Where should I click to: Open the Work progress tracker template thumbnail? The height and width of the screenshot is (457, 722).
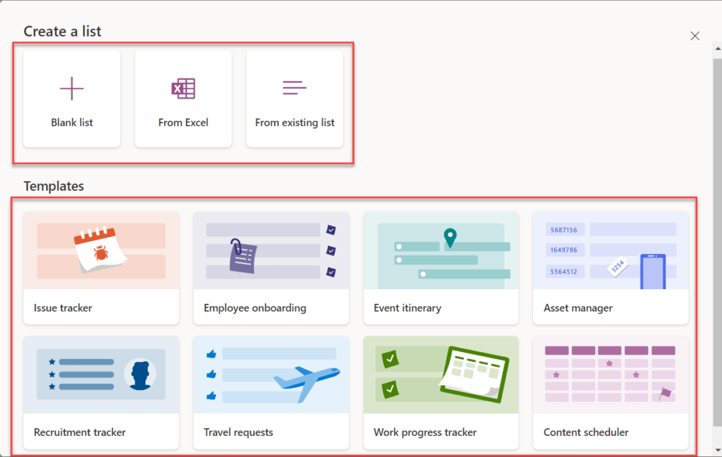[x=441, y=375]
